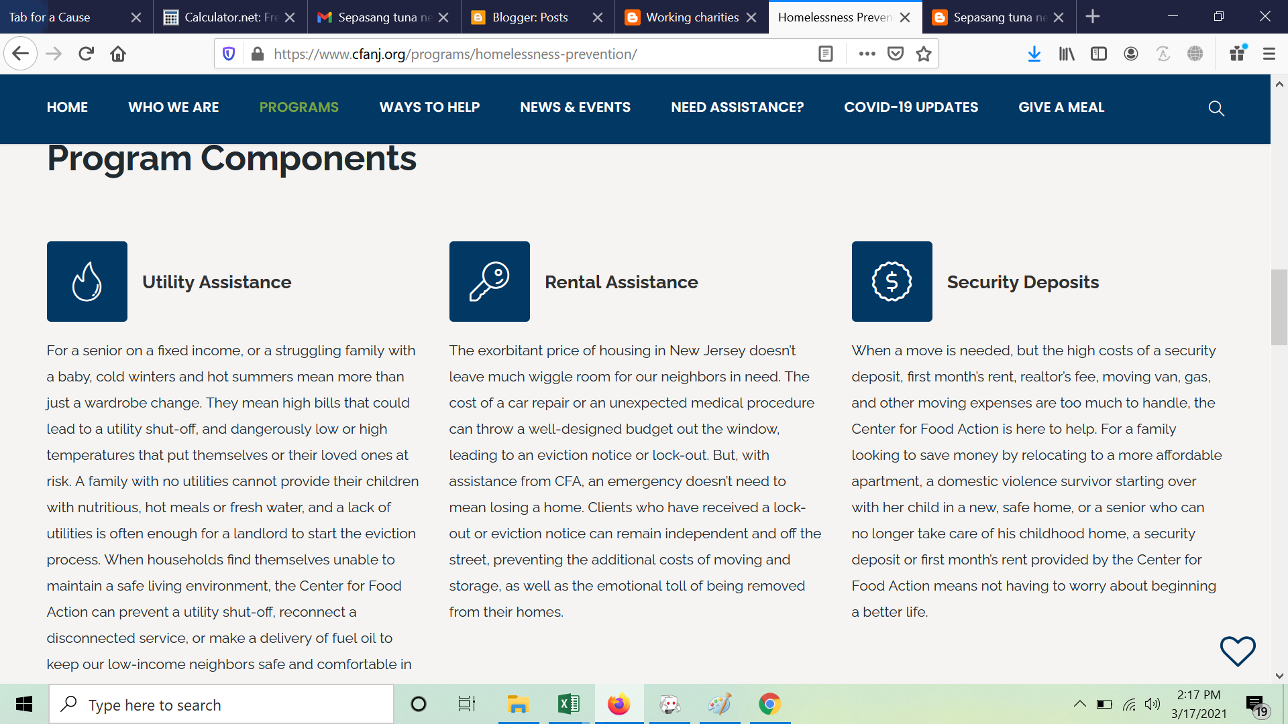1288x724 pixels.
Task: Show hidden system tray icons
Action: pos(1079,704)
